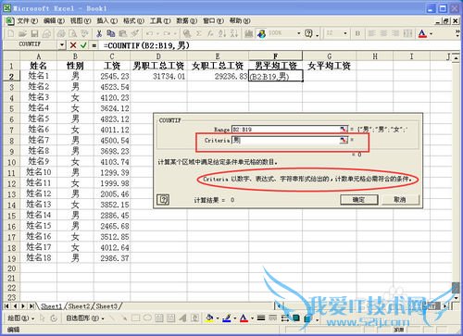Click the Undo arrow icon
This screenshot has height=336, width=463.
(150, 33)
